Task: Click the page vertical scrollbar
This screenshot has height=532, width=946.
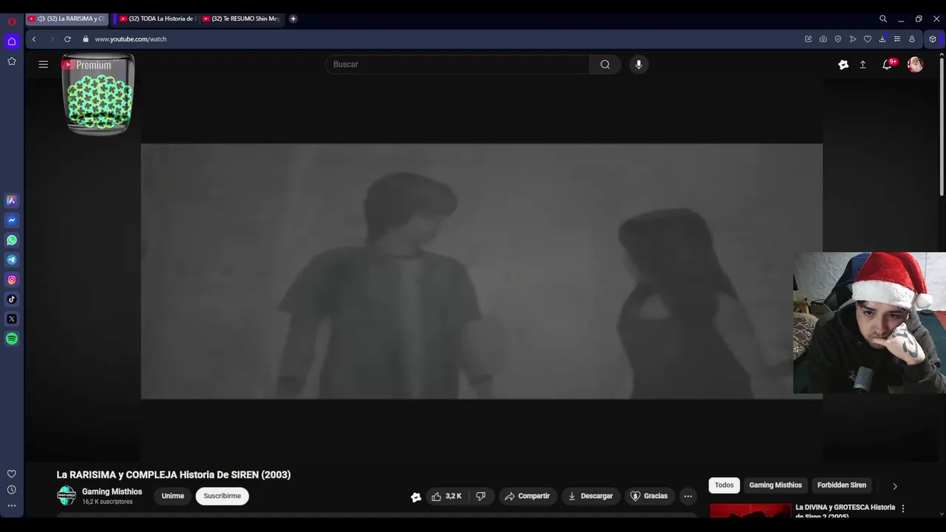Action: tap(941, 126)
